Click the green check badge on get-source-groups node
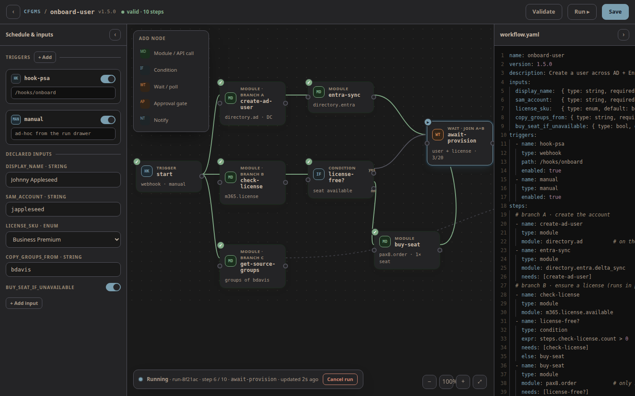The width and height of the screenshot is (635, 396). coord(221,246)
